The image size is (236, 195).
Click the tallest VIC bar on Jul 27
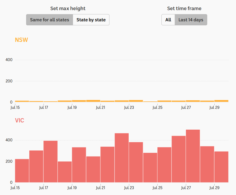click(x=193, y=156)
